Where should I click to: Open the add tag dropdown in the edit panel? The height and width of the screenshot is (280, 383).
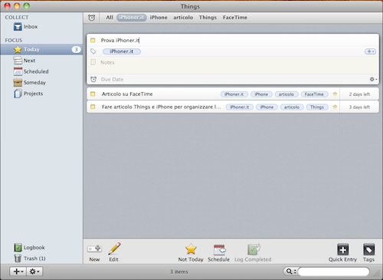tap(370, 51)
